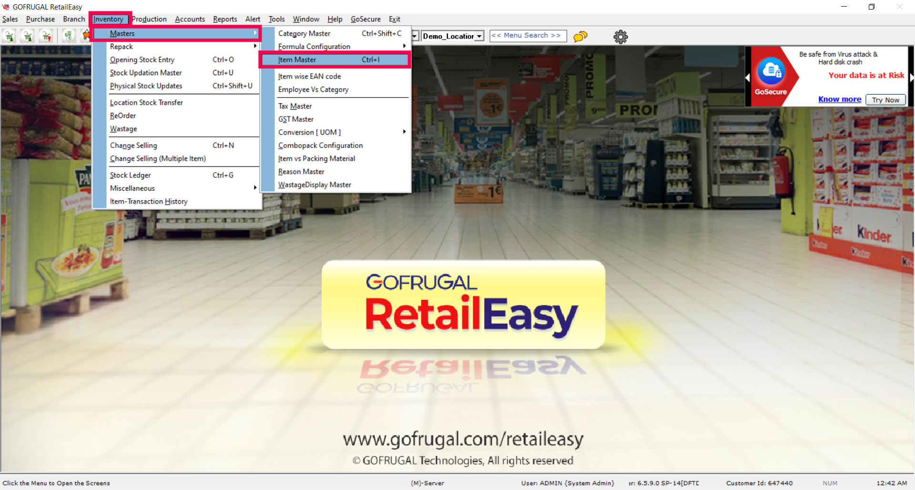Open Location Stock Transfer

click(x=176, y=102)
